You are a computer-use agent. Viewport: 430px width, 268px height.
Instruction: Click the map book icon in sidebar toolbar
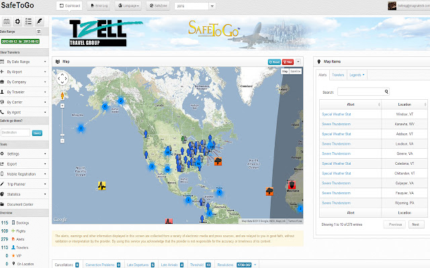coord(6,21)
